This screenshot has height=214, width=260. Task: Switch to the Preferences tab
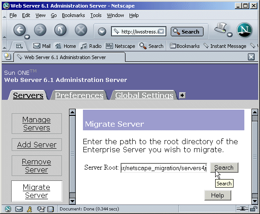[79, 95]
